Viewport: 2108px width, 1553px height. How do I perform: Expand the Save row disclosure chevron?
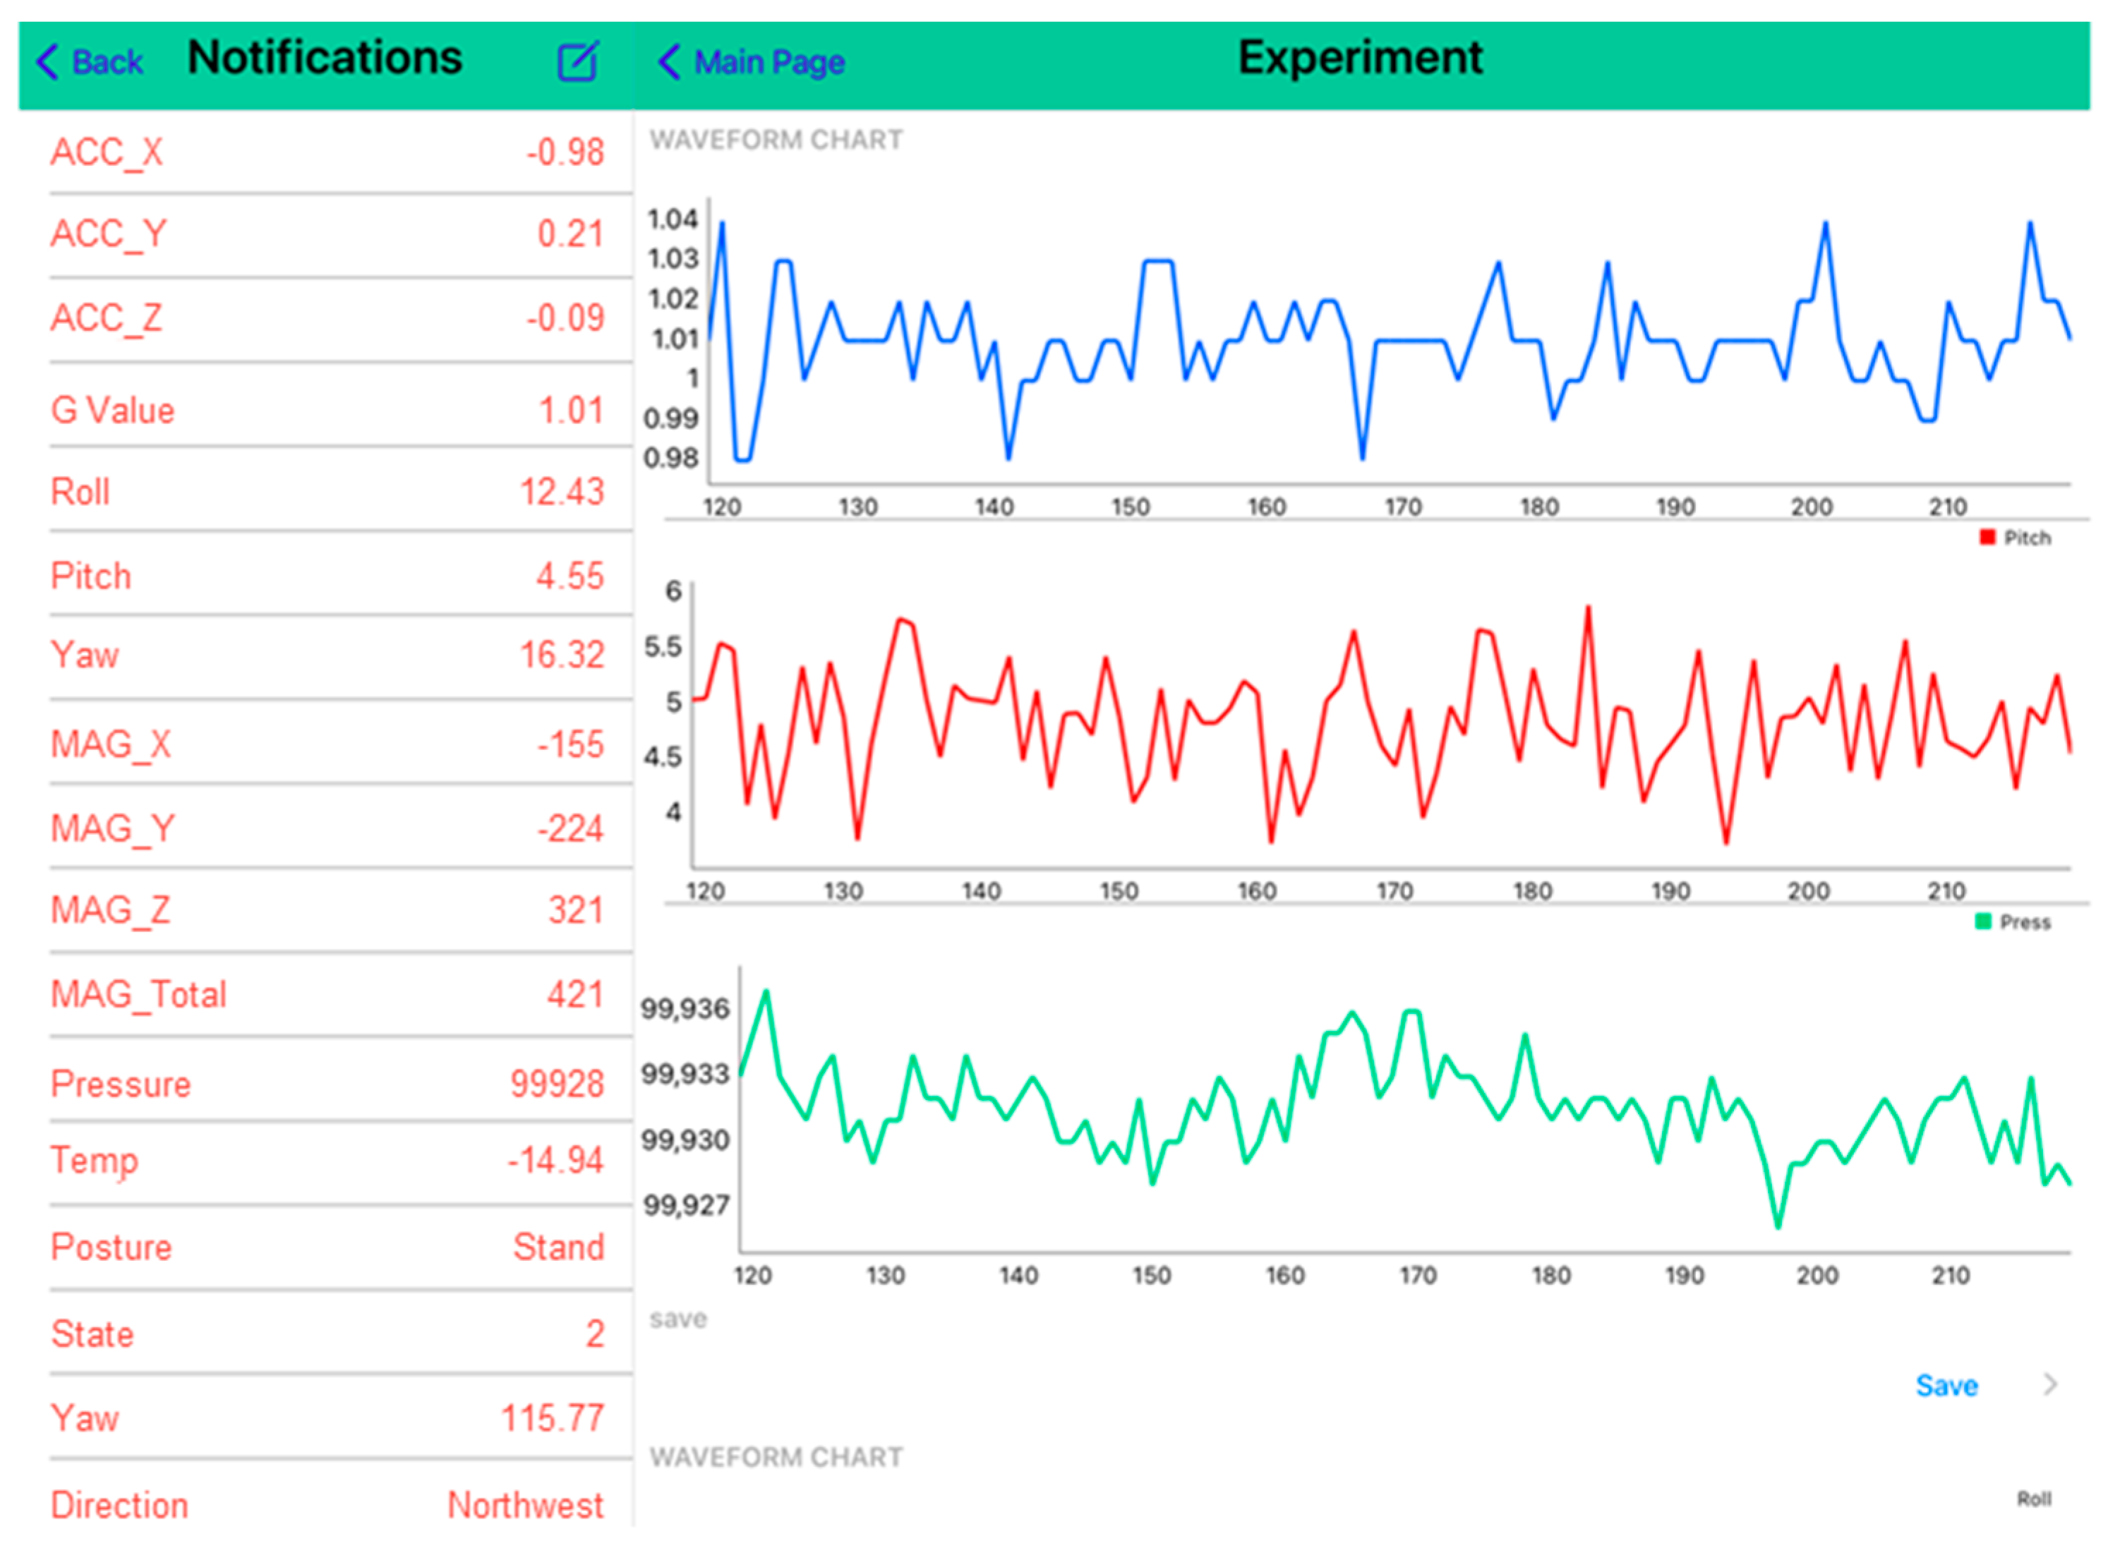(2051, 1385)
